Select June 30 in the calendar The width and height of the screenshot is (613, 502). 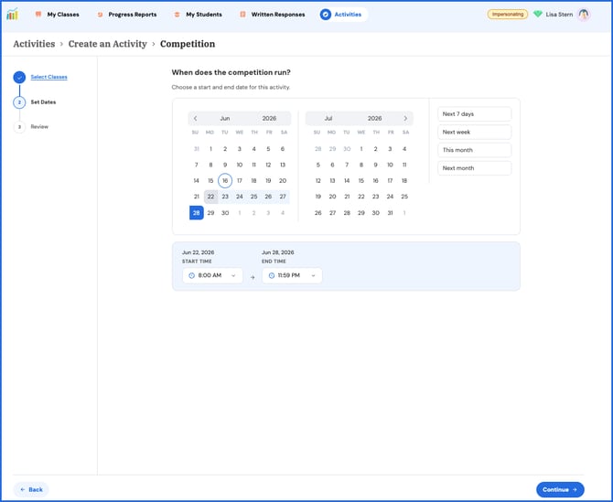click(x=225, y=213)
